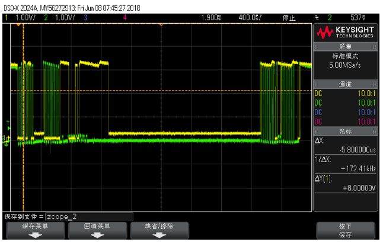
Task: Click the orange trigger position marker at top left
Action: tap(18, 25)
